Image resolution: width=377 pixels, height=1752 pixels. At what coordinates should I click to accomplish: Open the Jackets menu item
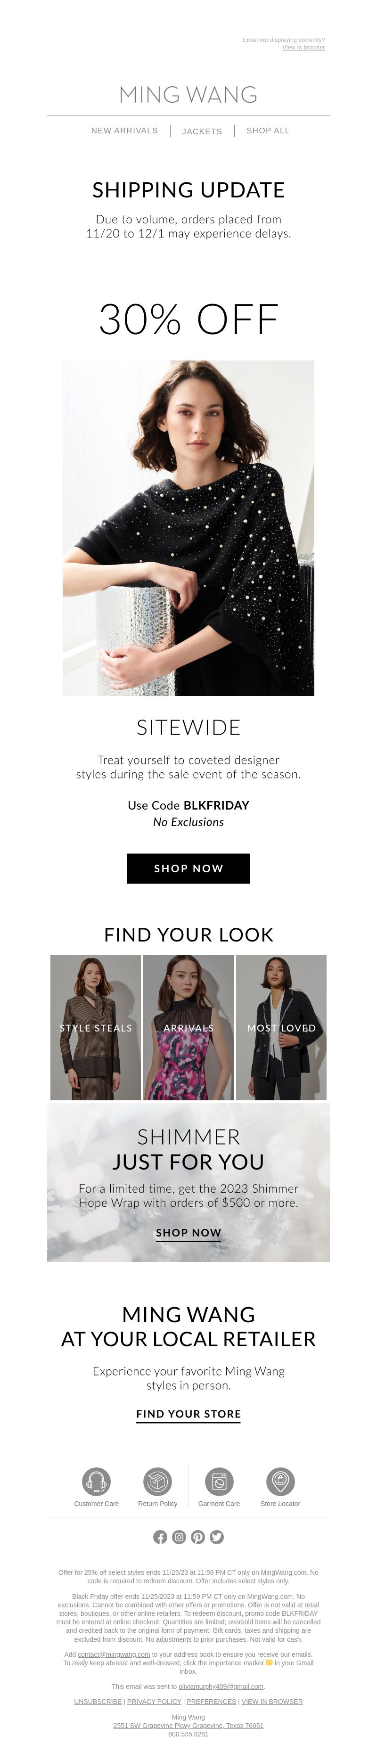202,131
